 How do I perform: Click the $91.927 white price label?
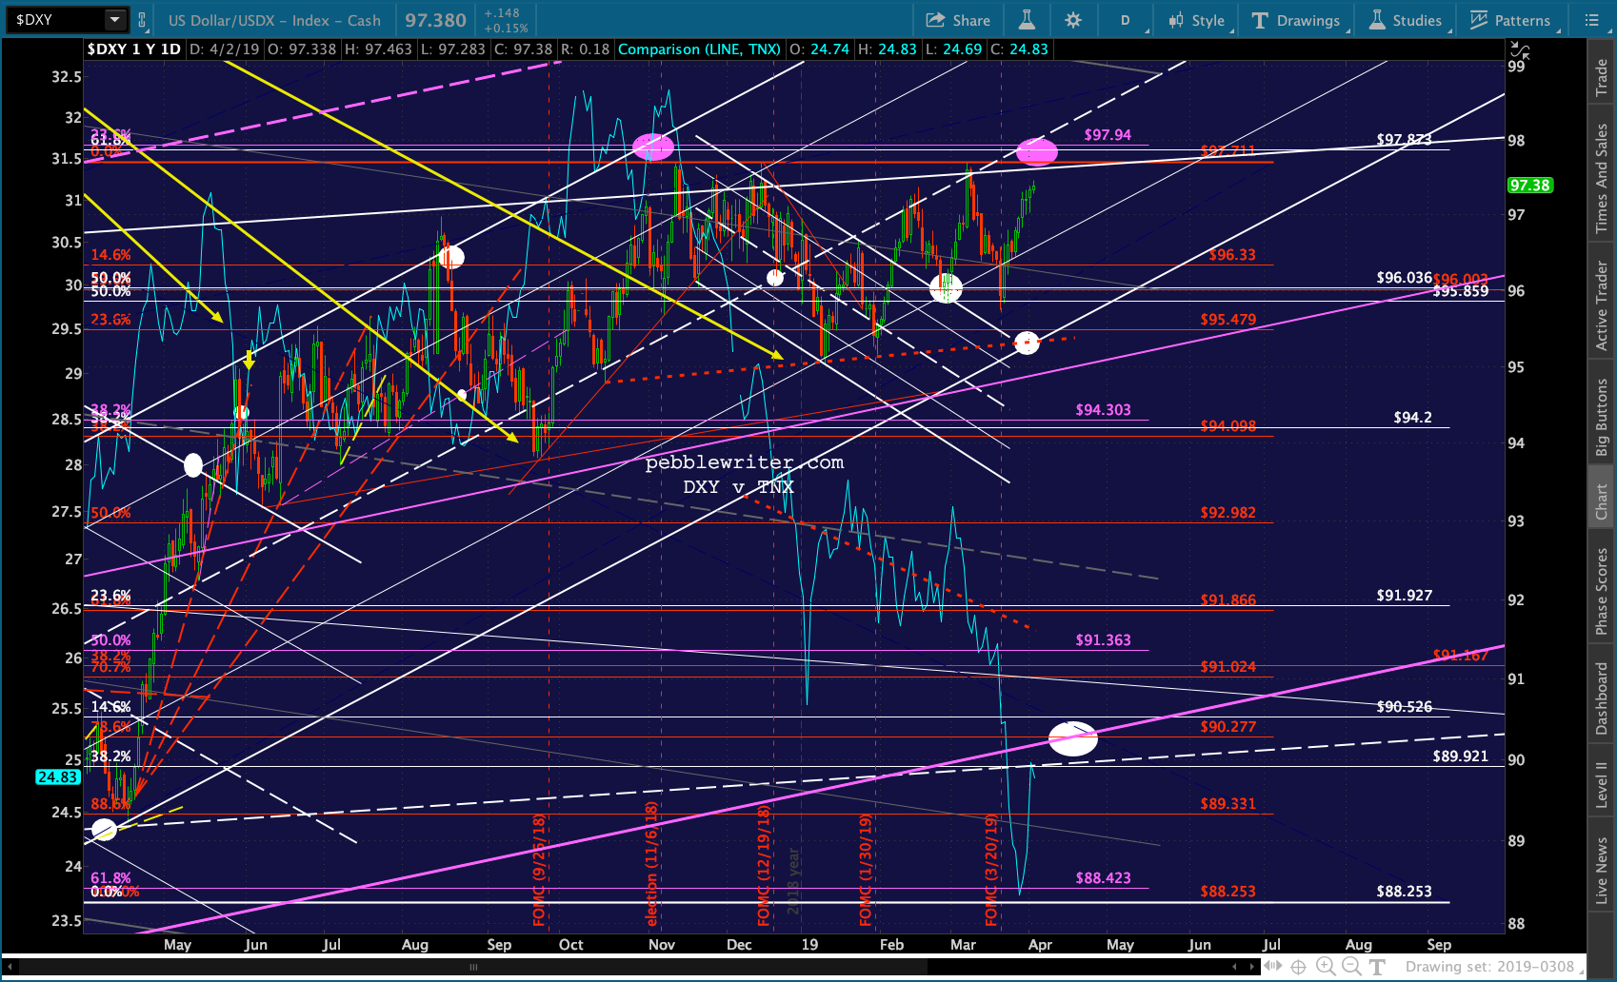click(1404, 596)
